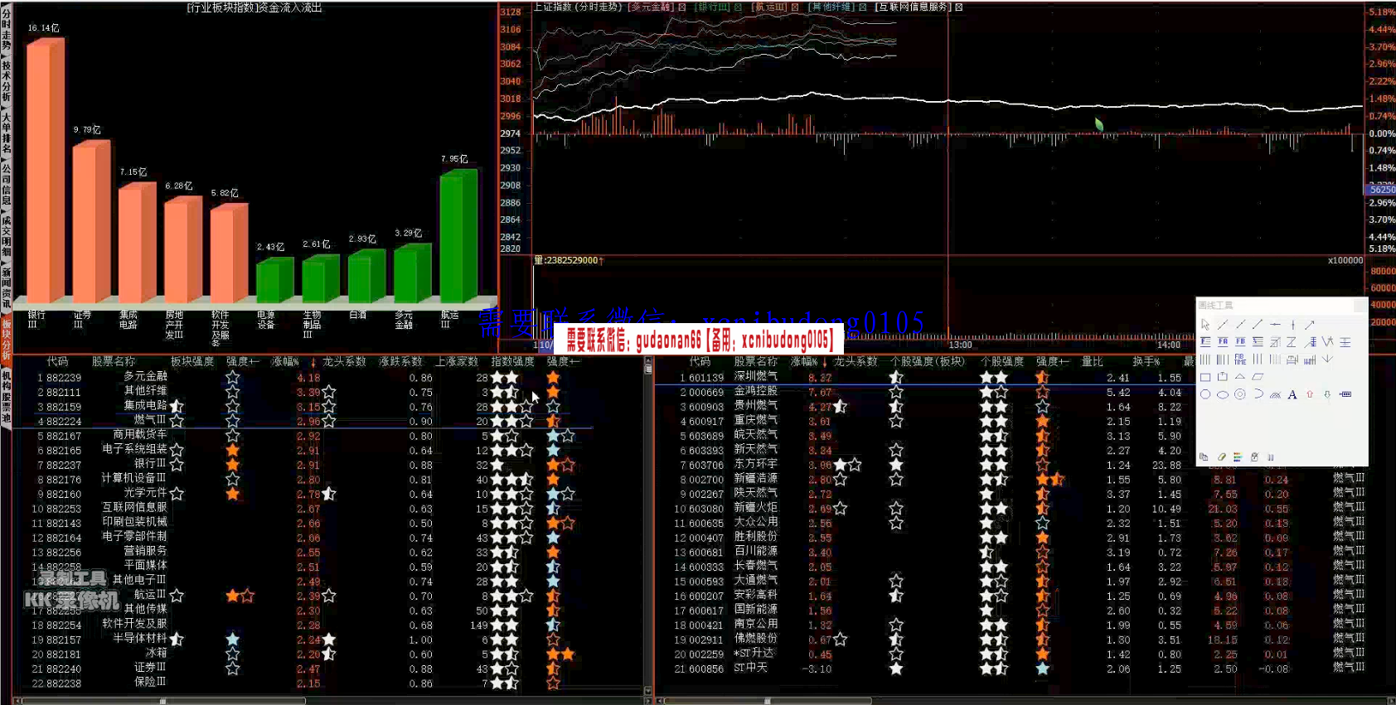Remove 其他纤维 overlay via its X box

tap(862, 7)
